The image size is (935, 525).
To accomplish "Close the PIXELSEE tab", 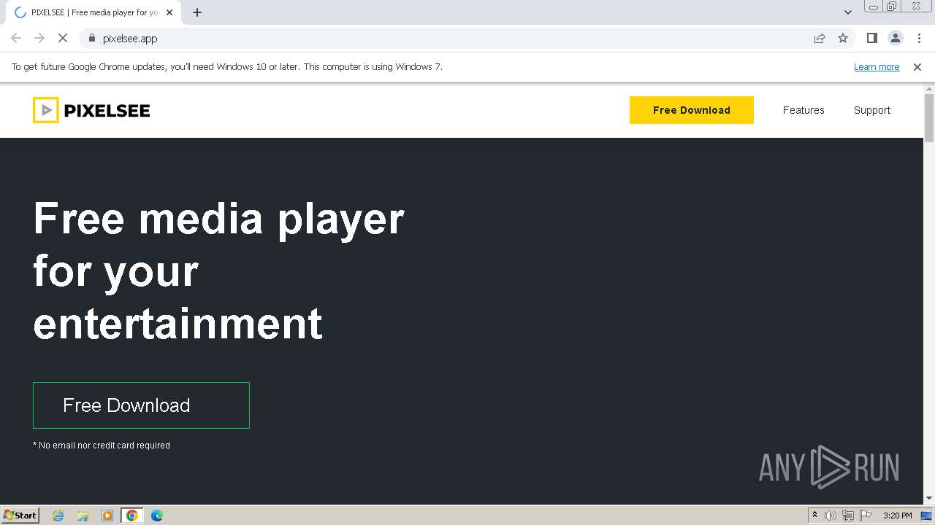I will (x=169, y=12).
